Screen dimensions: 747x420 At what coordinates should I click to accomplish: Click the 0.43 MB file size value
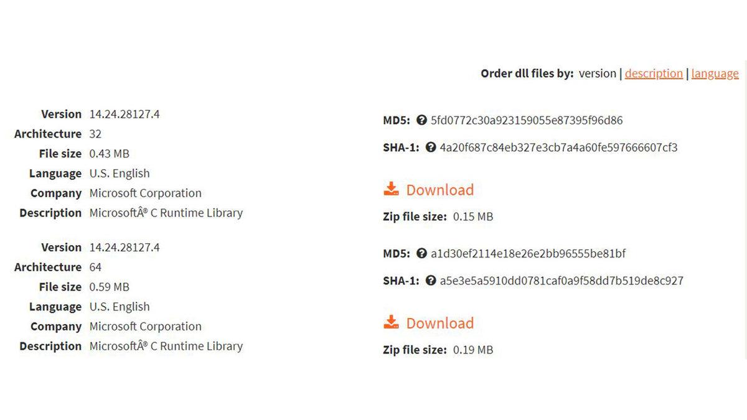click(110, 154)
